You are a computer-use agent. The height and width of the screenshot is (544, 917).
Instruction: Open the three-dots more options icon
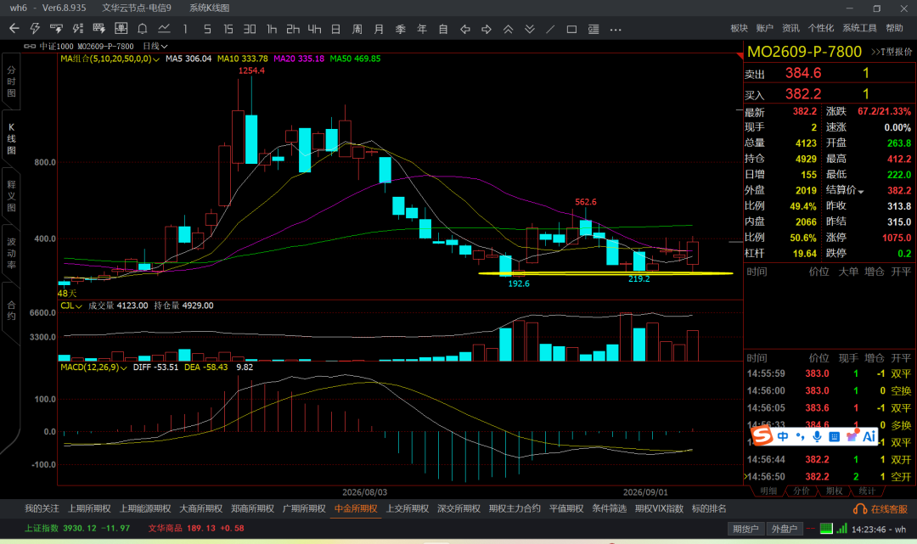click(616, 29)
